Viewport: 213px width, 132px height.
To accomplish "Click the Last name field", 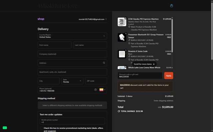I will (x=90, y=45).
